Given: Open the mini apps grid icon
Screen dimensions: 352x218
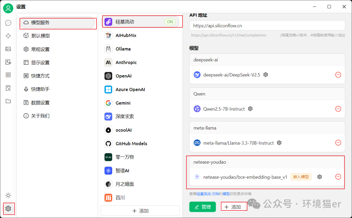Looking at the screenshot, I should coord(8,75).
